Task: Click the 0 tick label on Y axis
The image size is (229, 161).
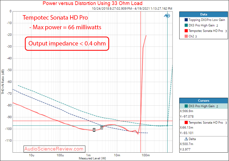Action: (10, 11)
